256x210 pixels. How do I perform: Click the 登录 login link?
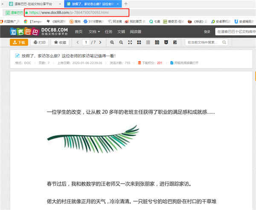click(207, 32)
